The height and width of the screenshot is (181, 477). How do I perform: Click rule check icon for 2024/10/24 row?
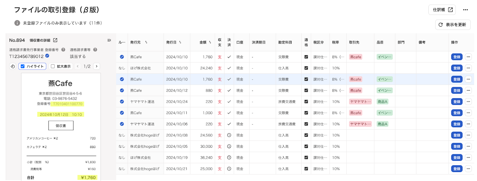click(122, 102)
